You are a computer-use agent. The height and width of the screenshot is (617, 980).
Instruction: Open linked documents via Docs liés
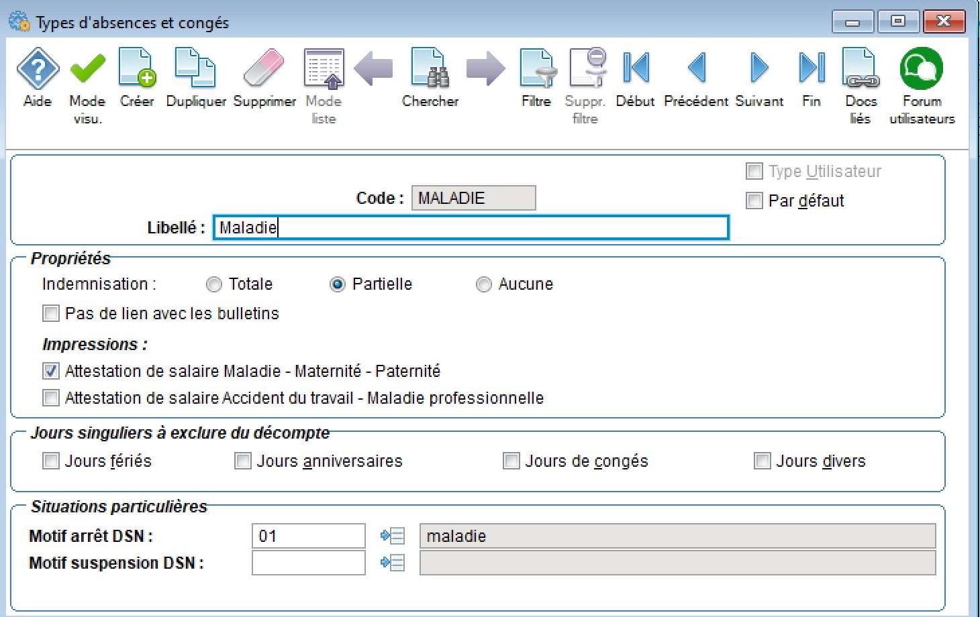pyautogui.click(x=861, y=68)
